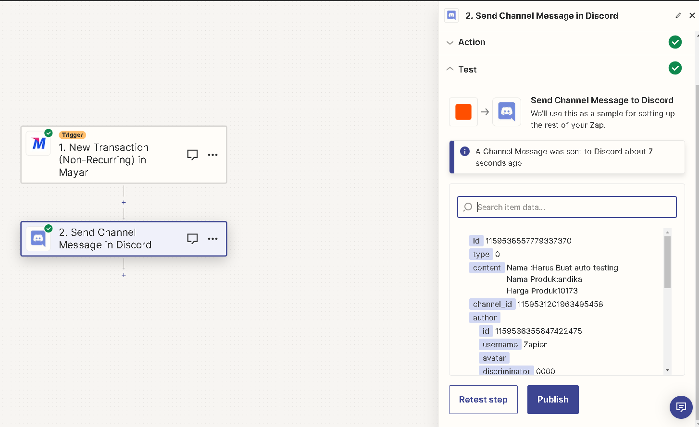Screen dimensions: 699x427
Task: Click the discriminator field label
Action: point(506,371)
